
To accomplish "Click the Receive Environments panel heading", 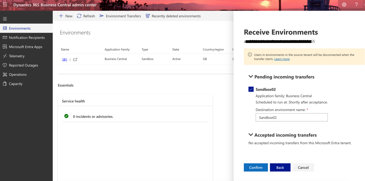I will pyautogui.click(x=281, y=32).
